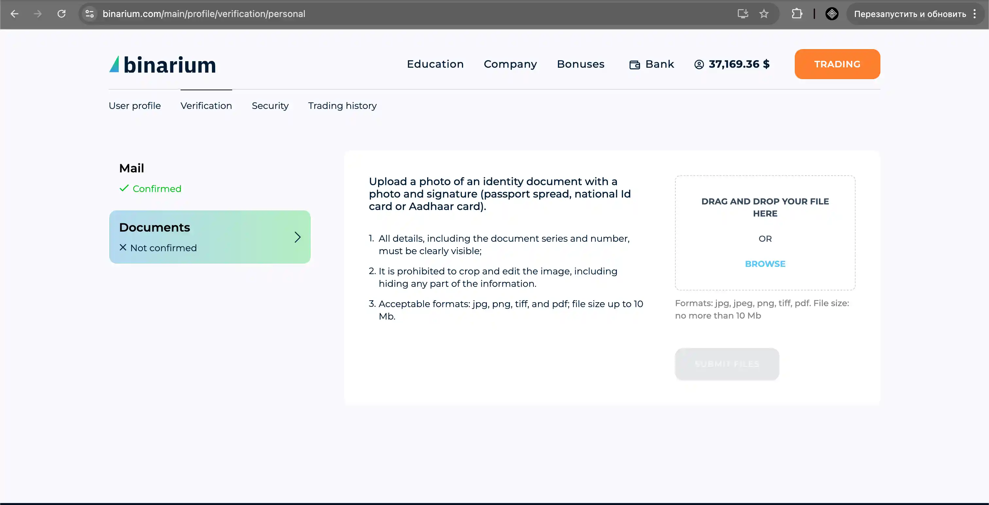Open the browser three-dot menu

975,14
